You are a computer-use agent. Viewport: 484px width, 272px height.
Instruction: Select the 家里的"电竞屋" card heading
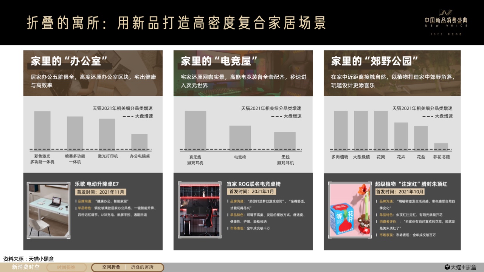[219, 61]
